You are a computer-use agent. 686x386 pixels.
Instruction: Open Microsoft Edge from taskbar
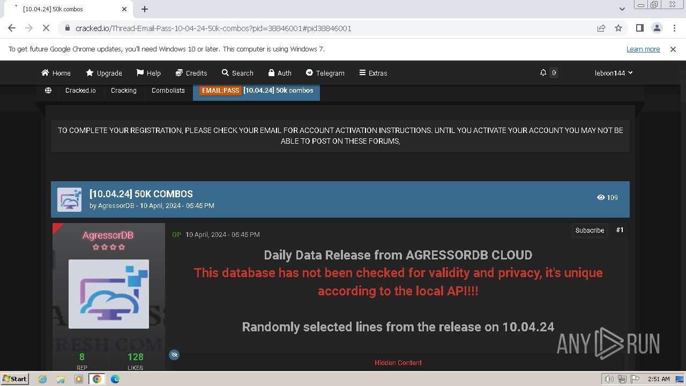(x=115, y=379)
